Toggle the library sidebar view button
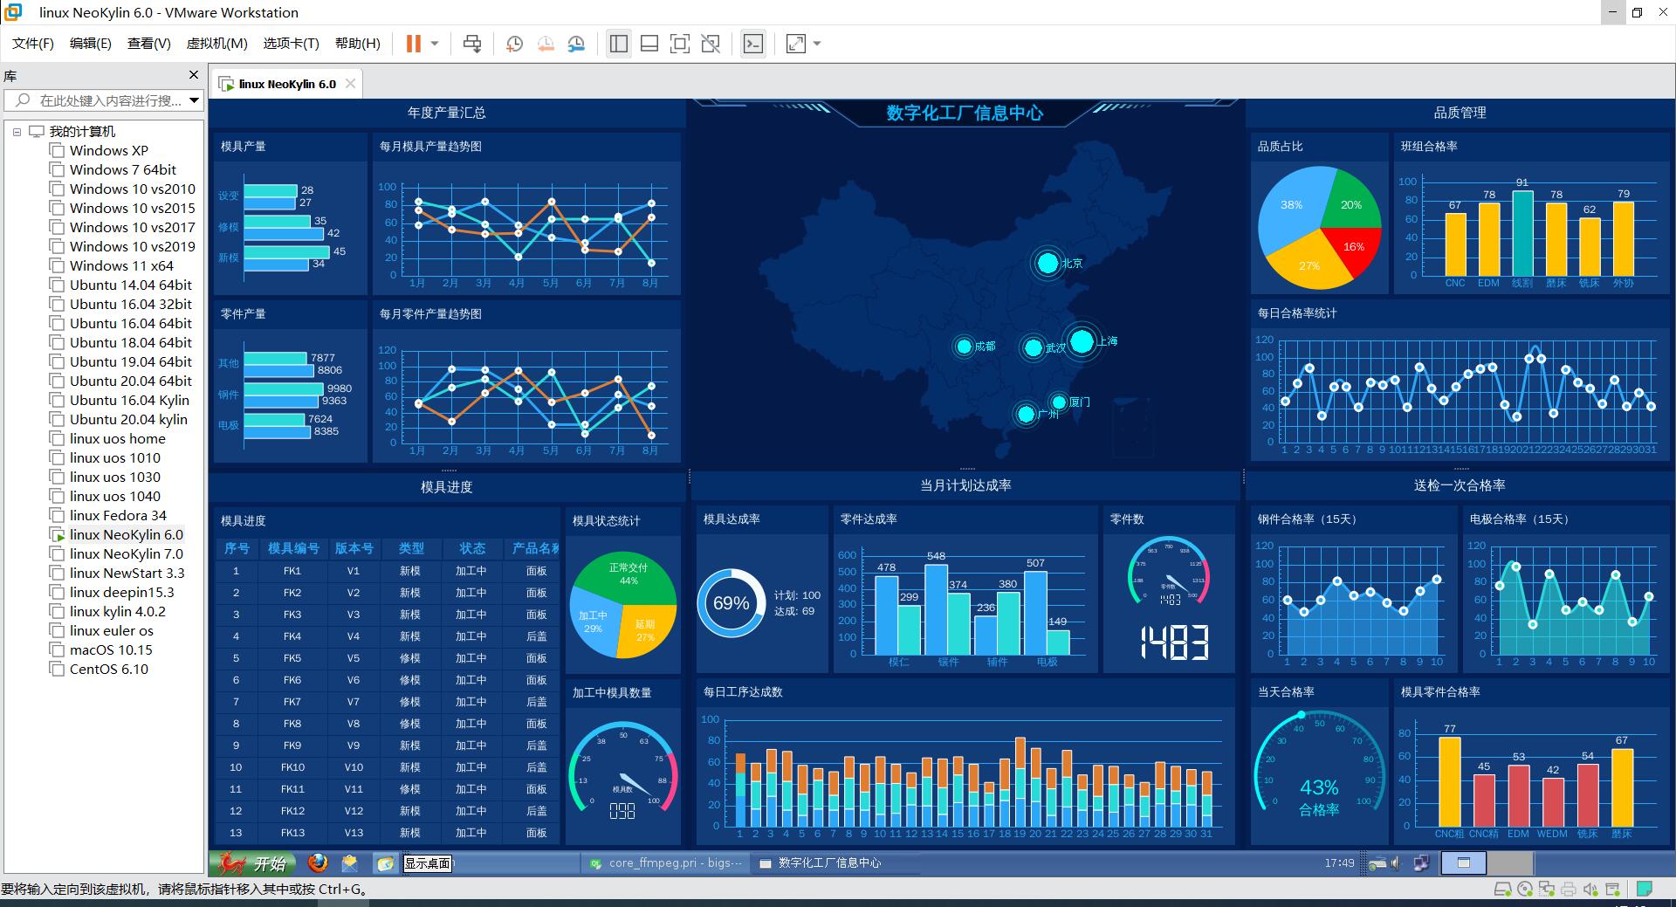 (x=619, y=44)
